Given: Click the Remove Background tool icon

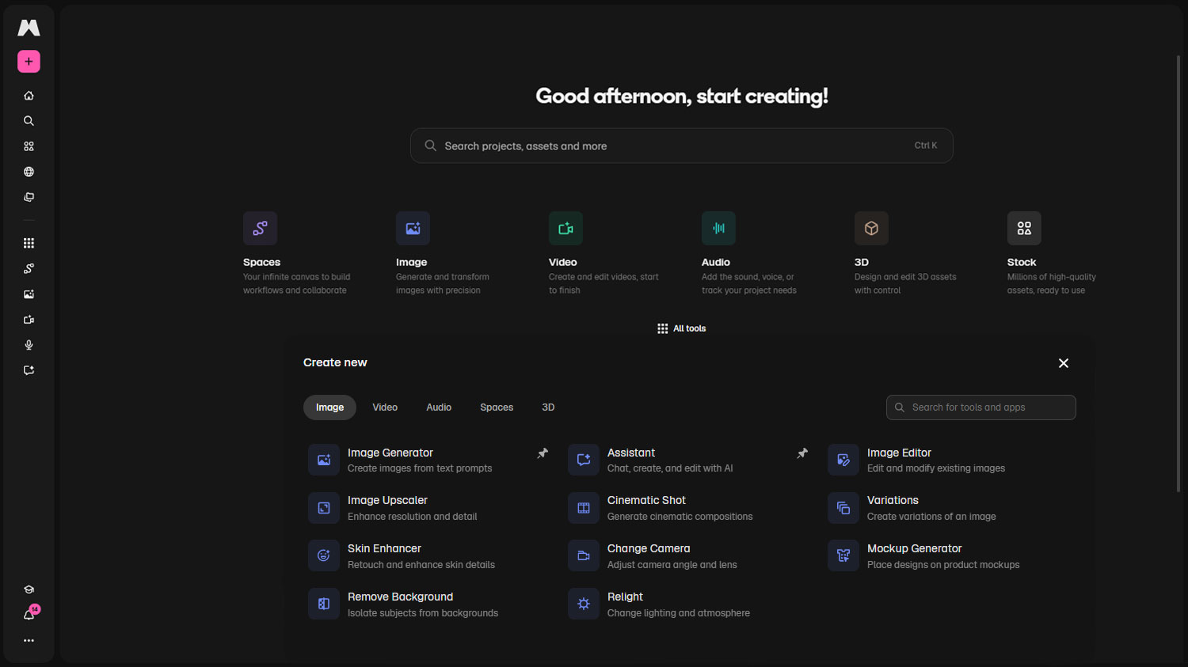Looking at the screenshot, I should [324, 604].
